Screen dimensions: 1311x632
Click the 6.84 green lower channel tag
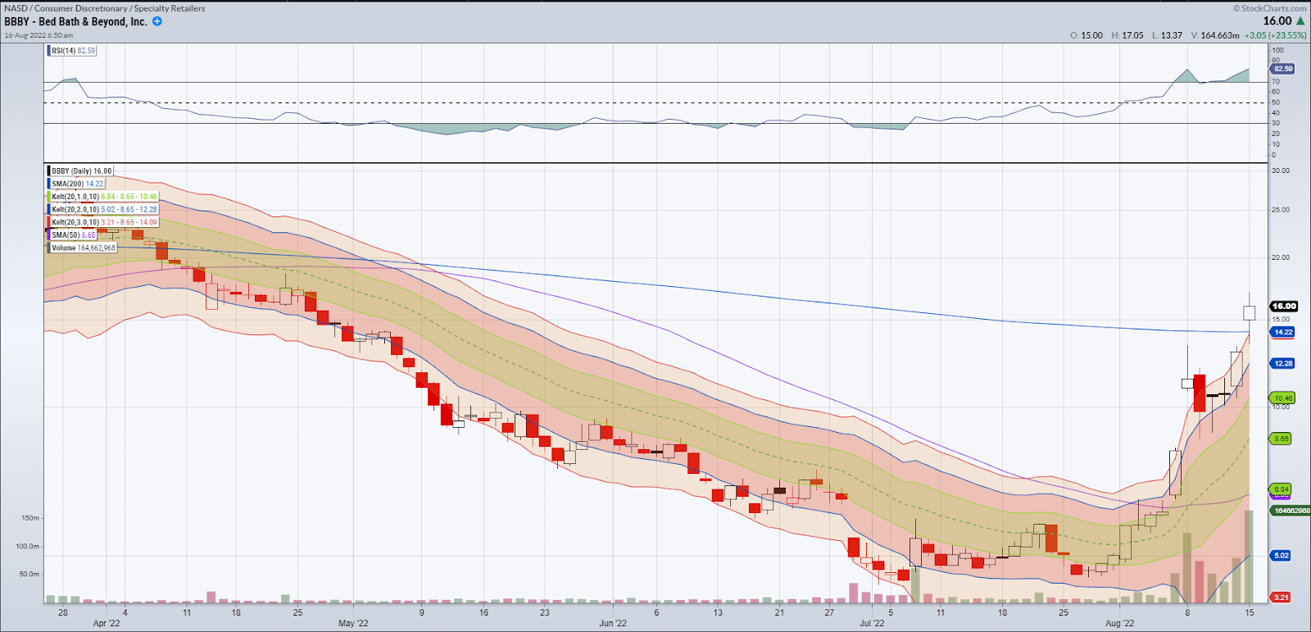pyautogui.click(x=1281, y=489)
